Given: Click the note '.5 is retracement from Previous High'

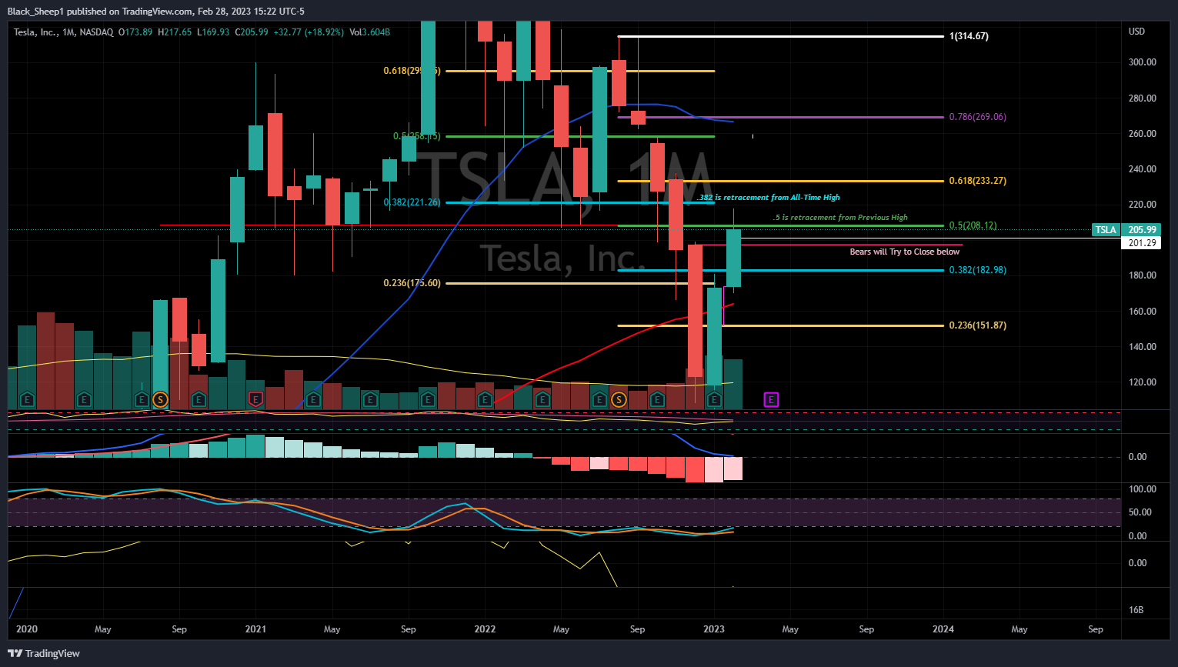Looking at the screenshot, I should (840, 218).
